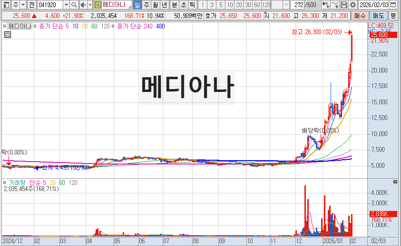Open chart settings gear icon
Image resolution: width=401 pixels, height=246 pixels.
(353, 5)
